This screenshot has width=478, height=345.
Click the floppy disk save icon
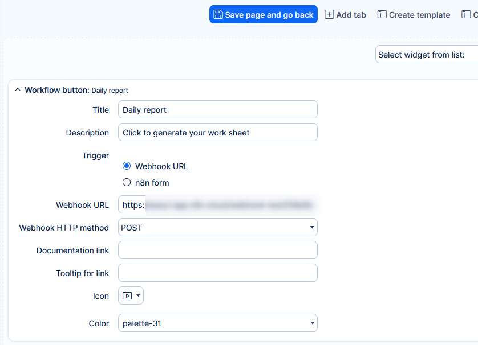pyautogui.click(x=218, y=15)
